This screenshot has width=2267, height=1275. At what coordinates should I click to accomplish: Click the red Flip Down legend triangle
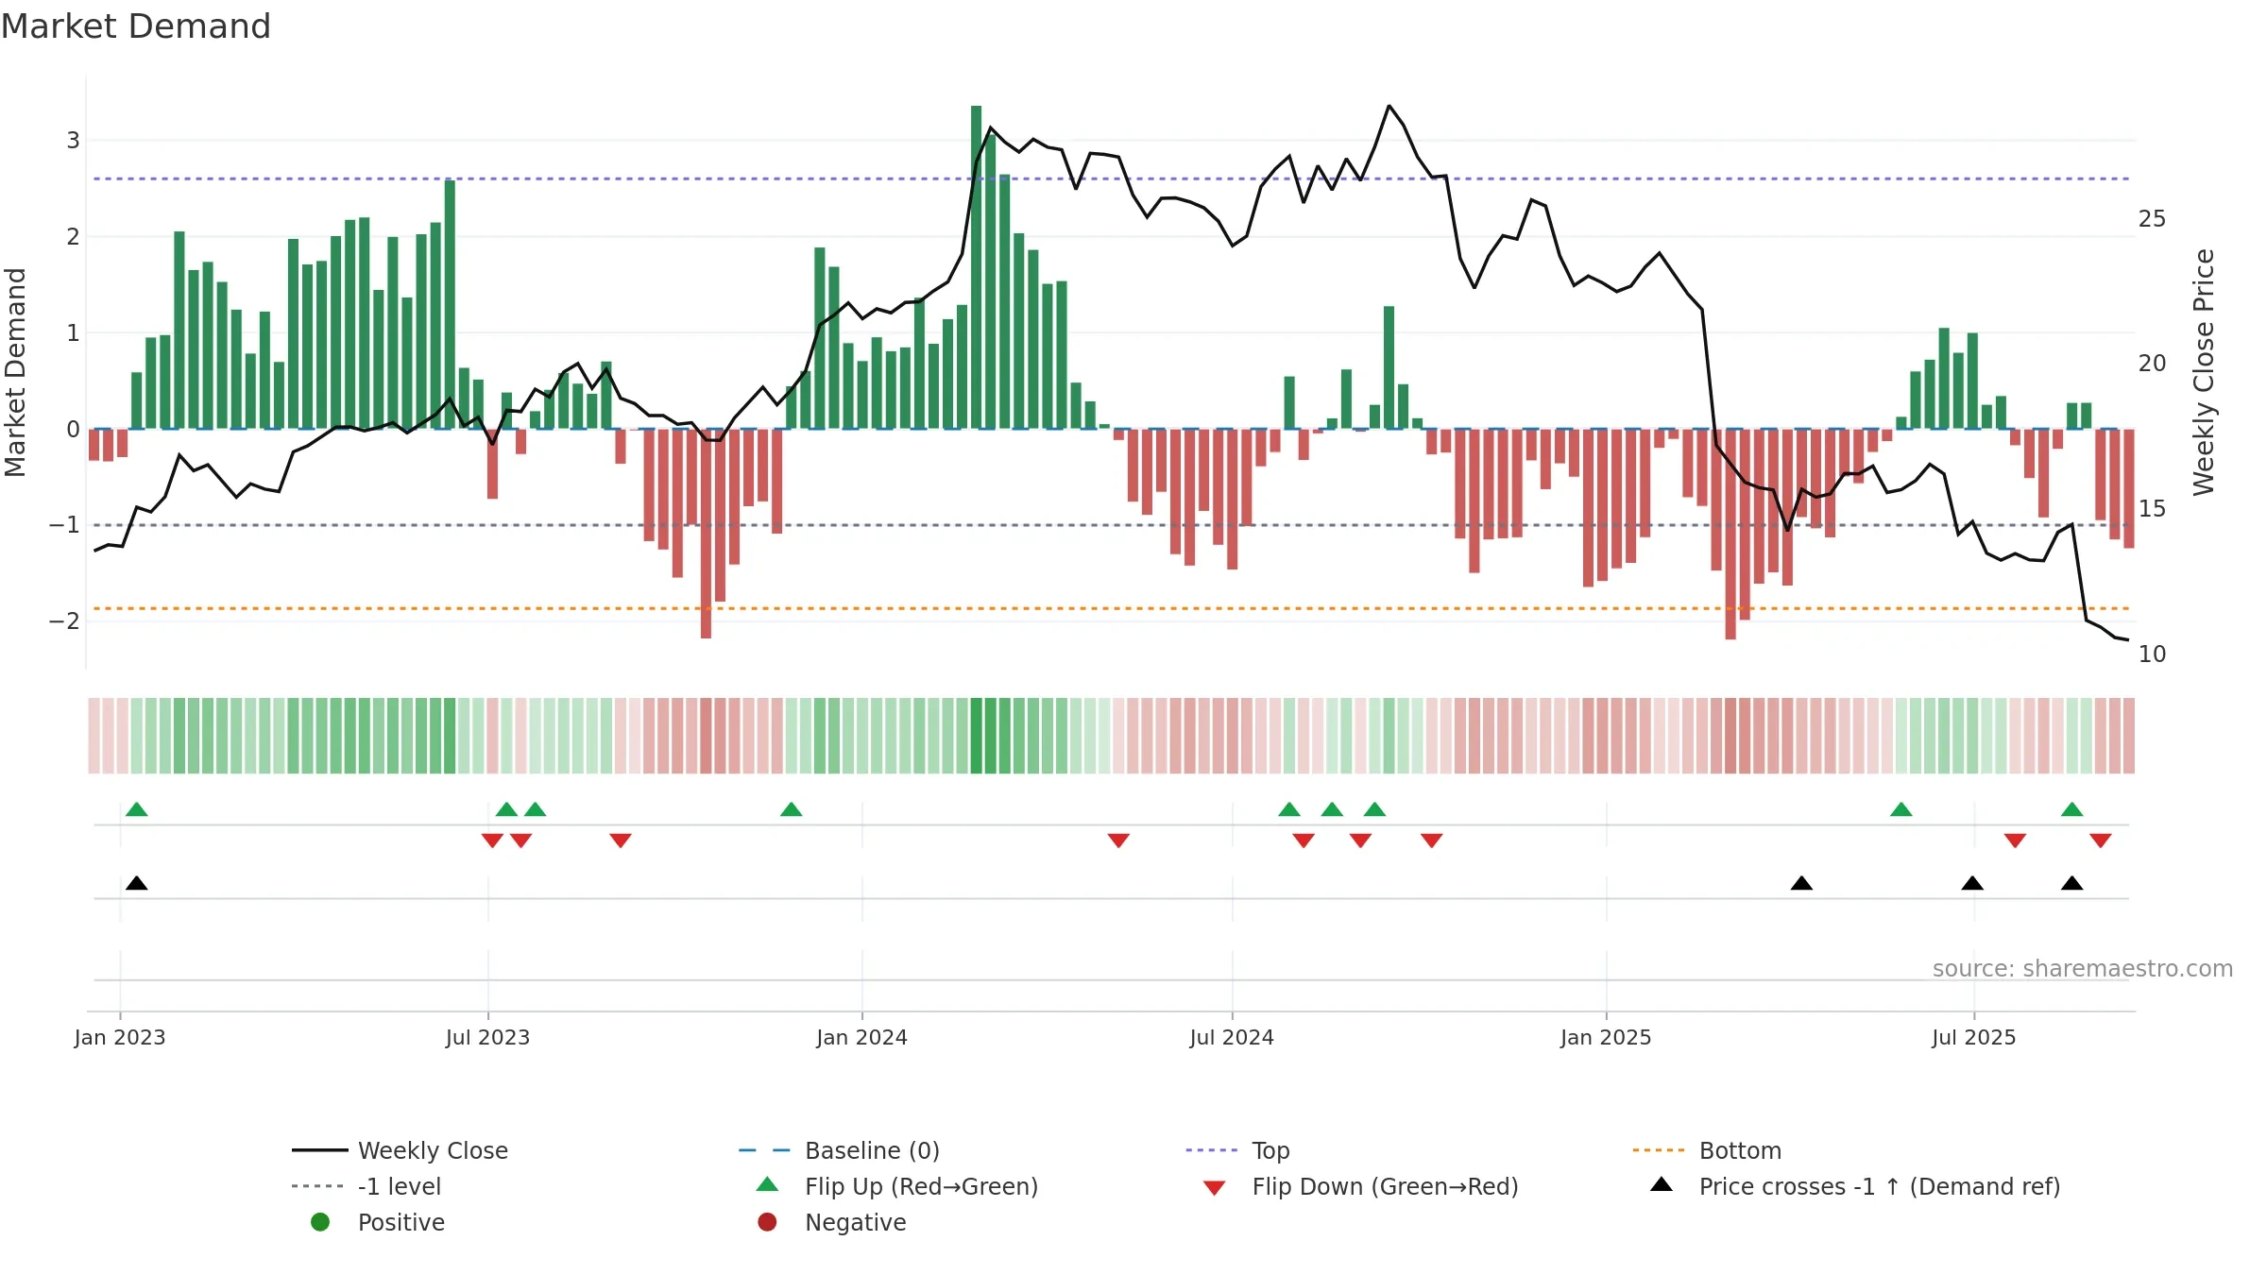click(1215, 1188)
